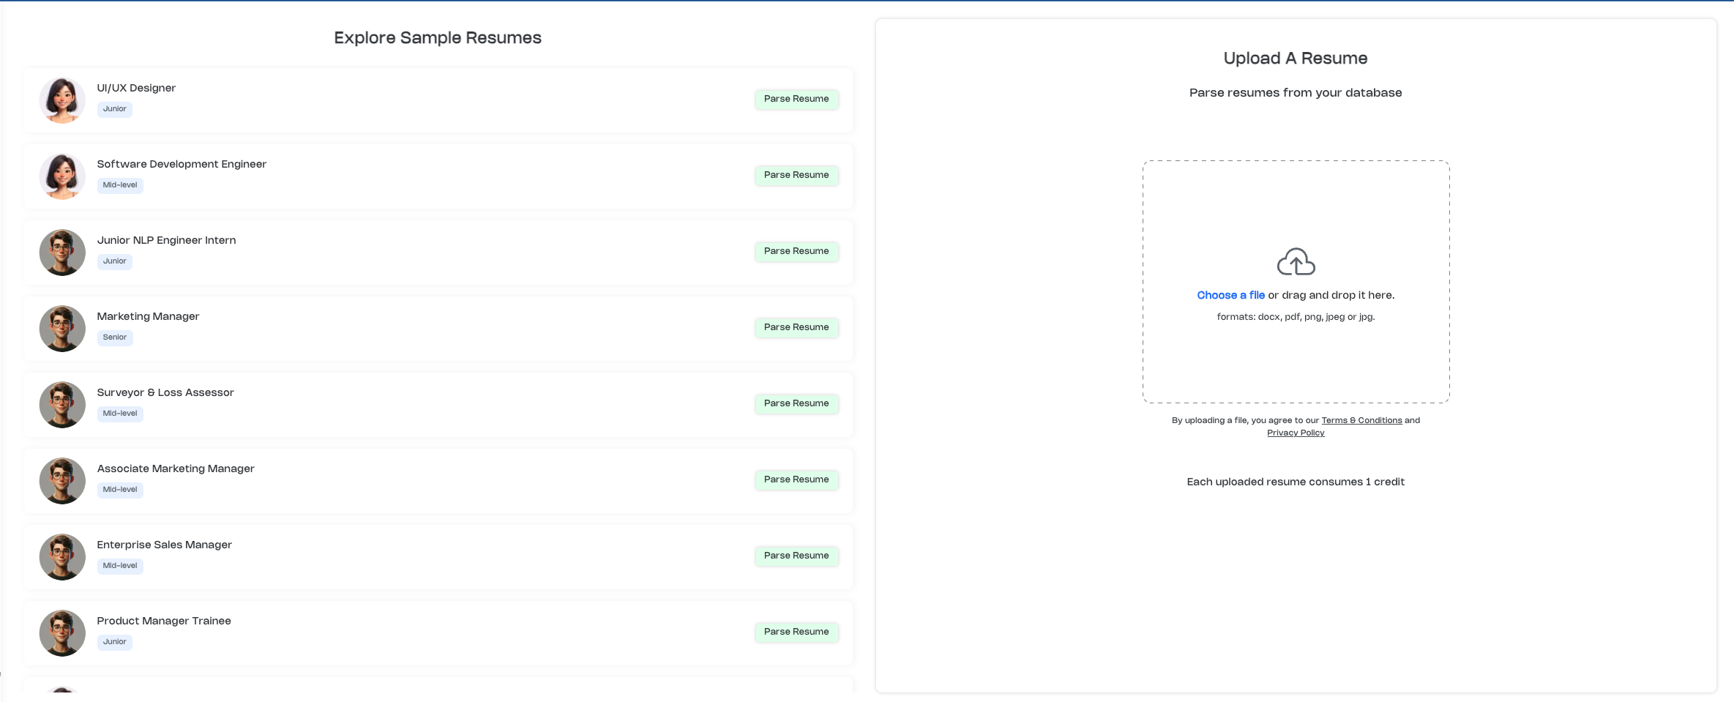This screenshot has width=1734, height=702.
Task: Click the Senior tag under Marketing Manager
Action: [x=115, y=337]
